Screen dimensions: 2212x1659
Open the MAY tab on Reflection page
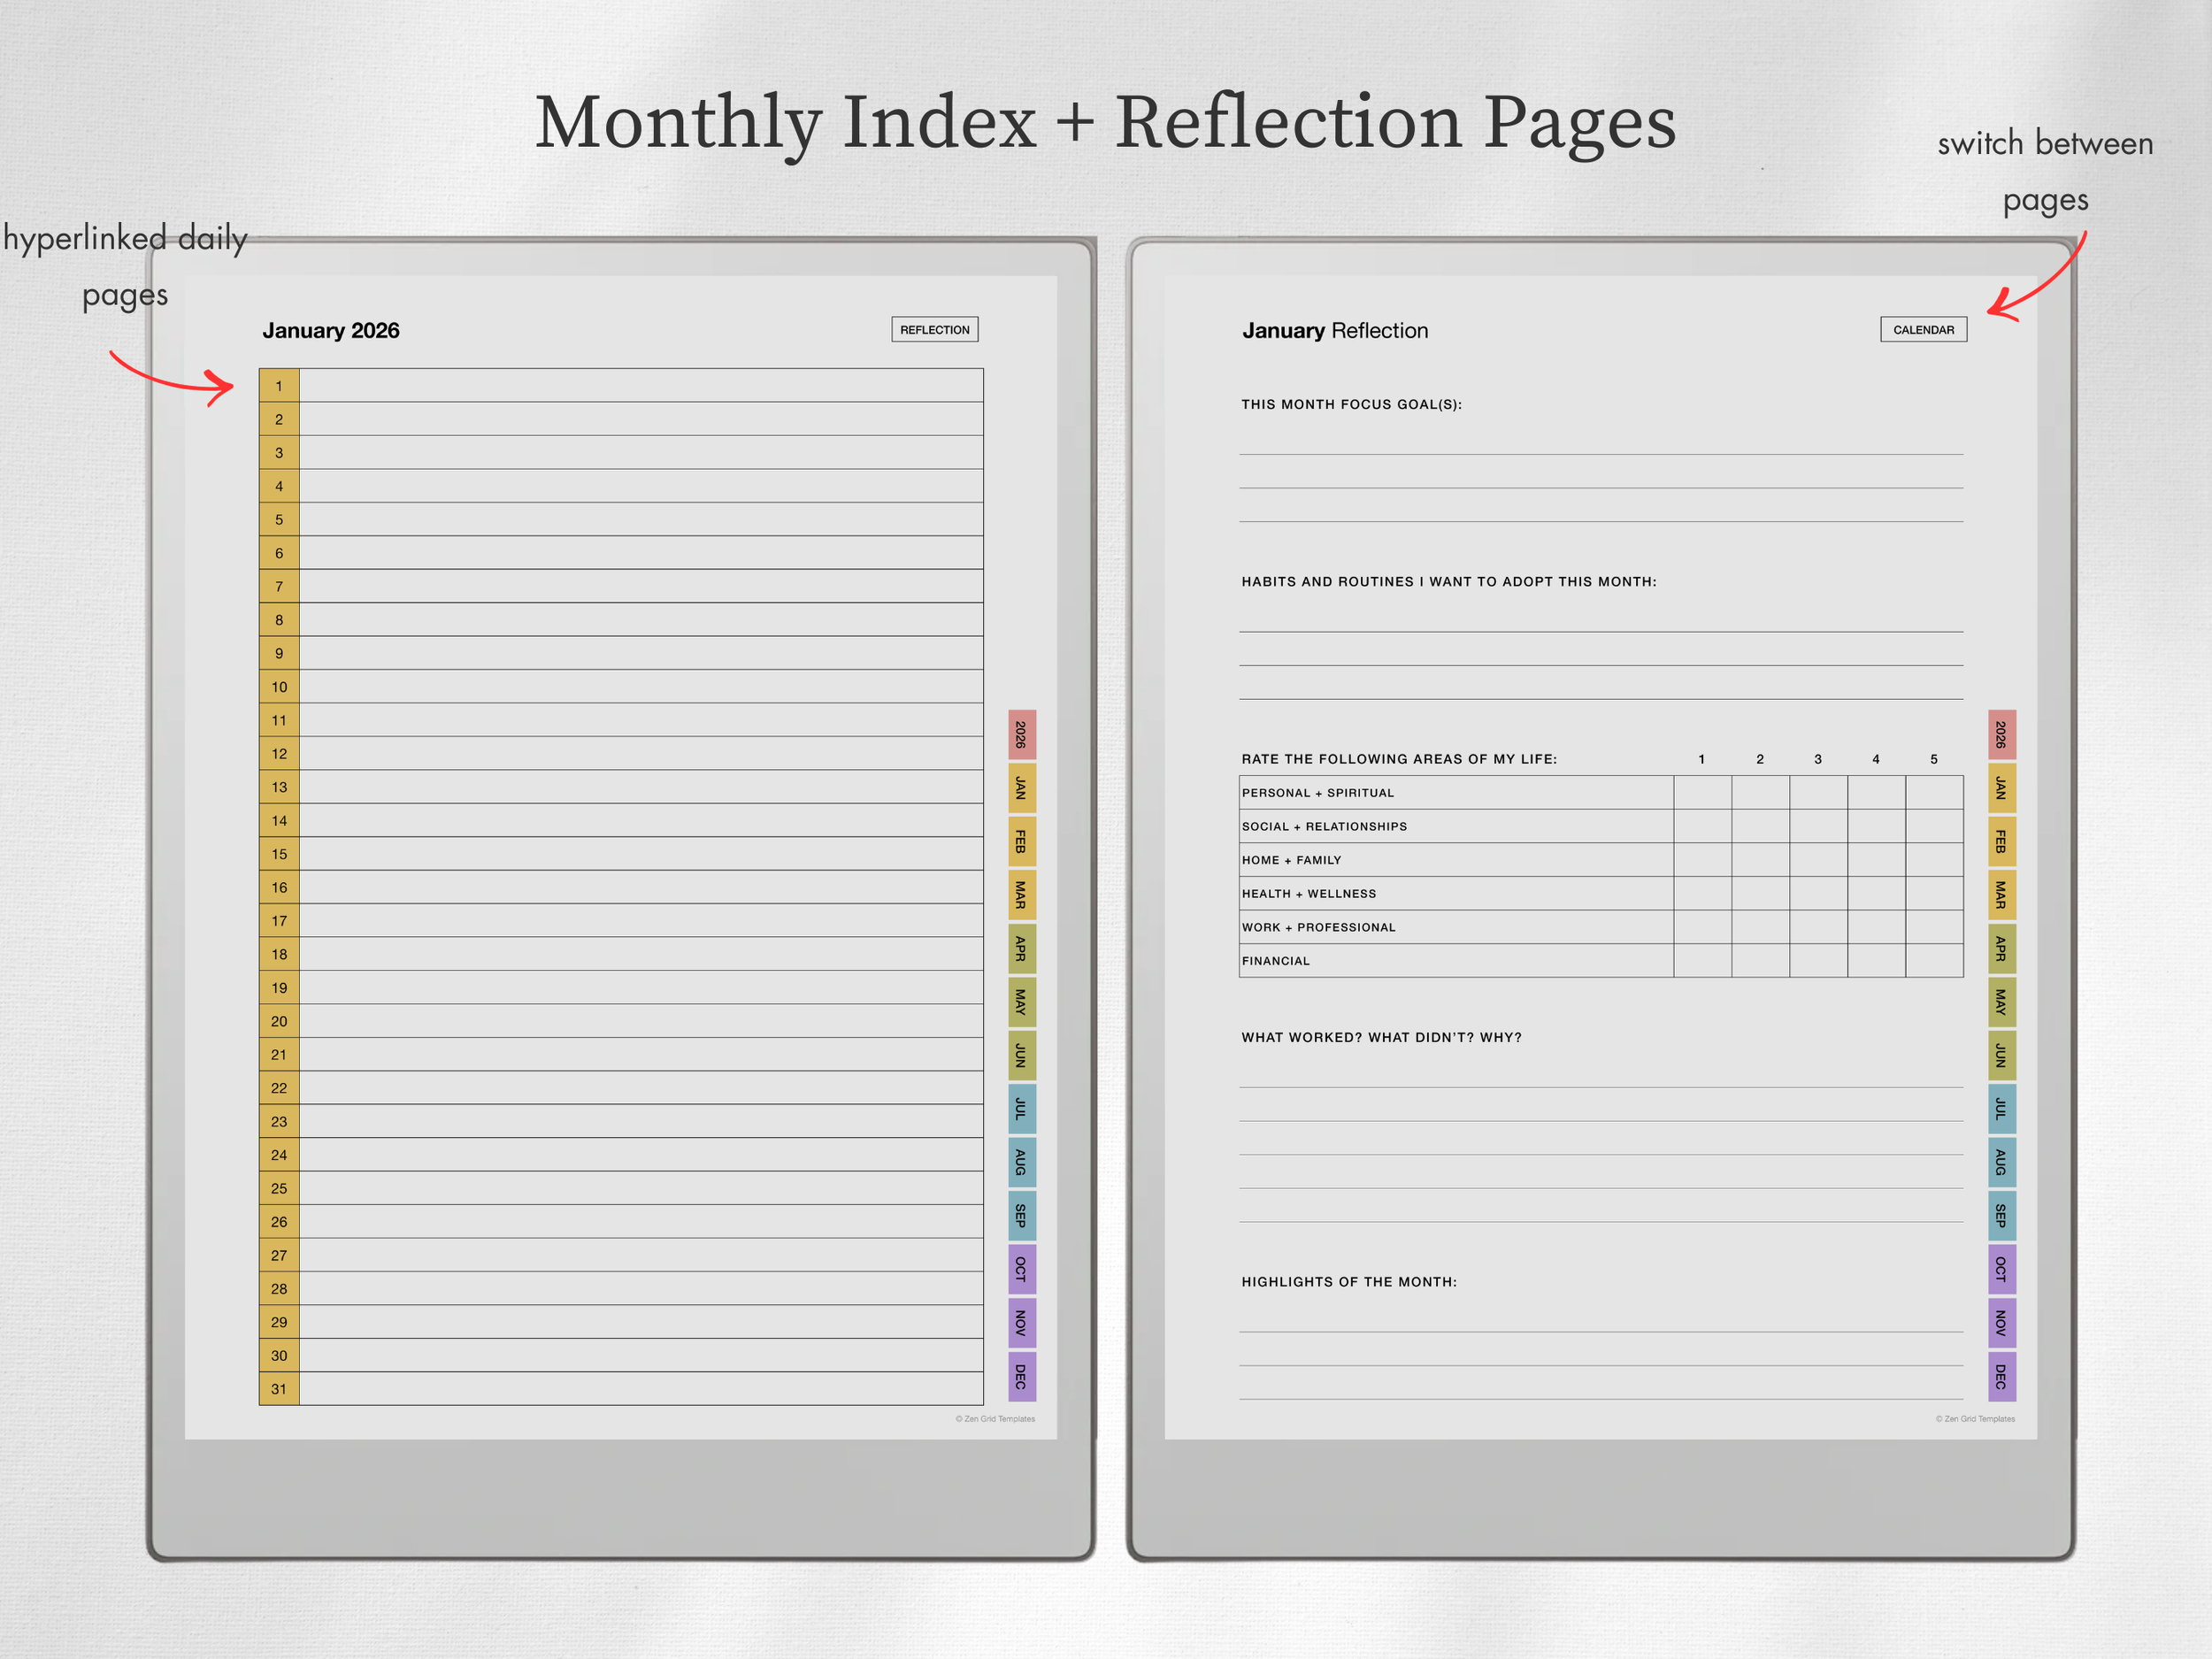(x=2001, y=1002)
